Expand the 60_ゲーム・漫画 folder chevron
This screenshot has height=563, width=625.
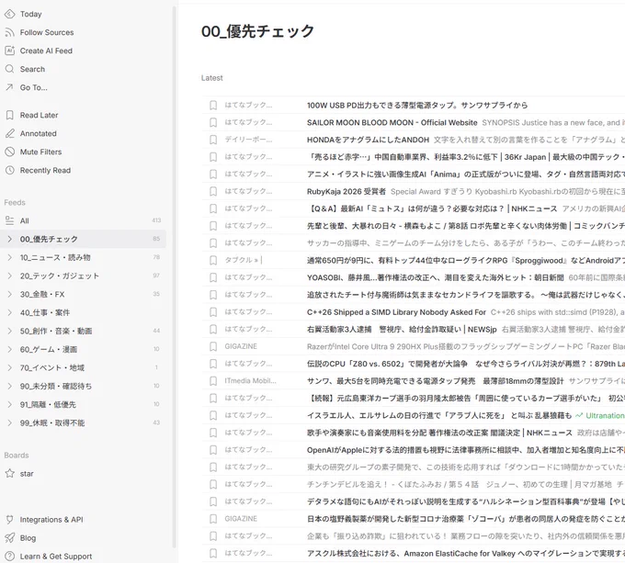pyautogui.click(x=9, y=349)
